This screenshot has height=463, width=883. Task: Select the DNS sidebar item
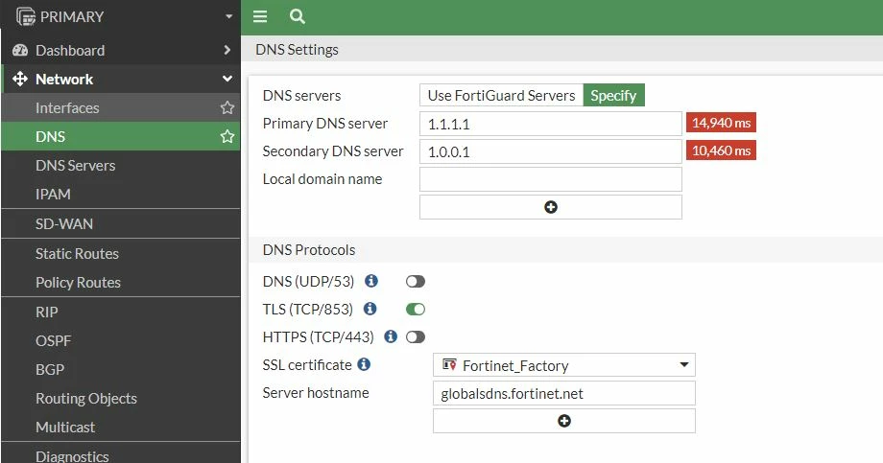coord(121,136)
